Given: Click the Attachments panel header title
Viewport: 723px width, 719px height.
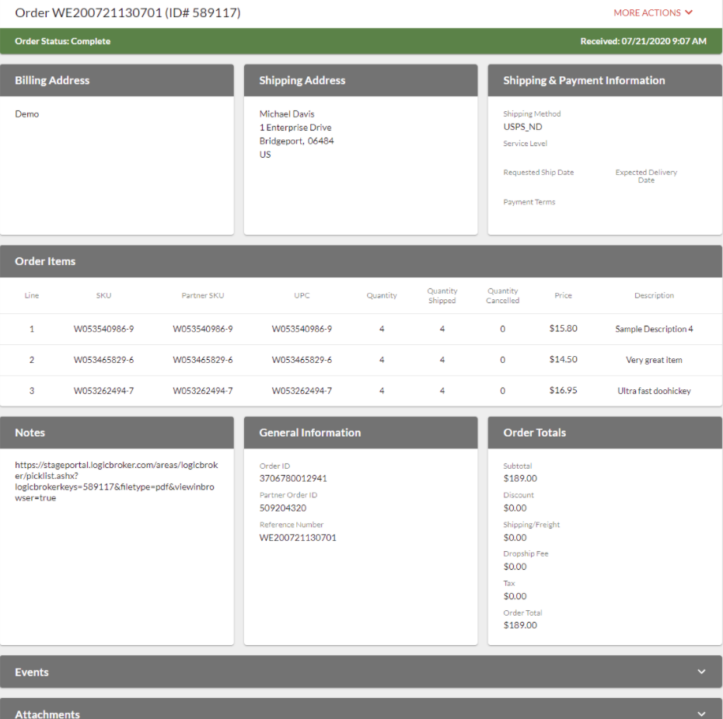Looking at the screenshot, I should [x=47, y=714].
